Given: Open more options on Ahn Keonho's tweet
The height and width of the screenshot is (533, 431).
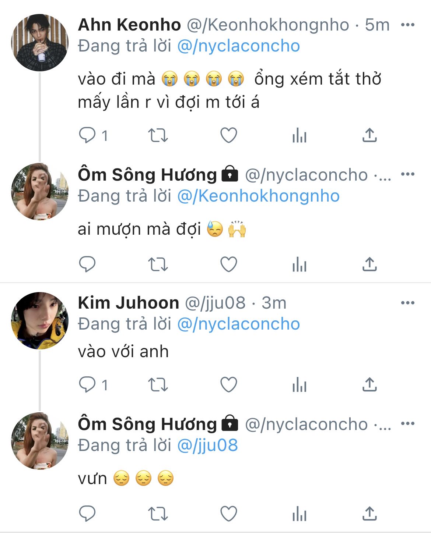Looking at the screenshot, I should tap(407, 25).
